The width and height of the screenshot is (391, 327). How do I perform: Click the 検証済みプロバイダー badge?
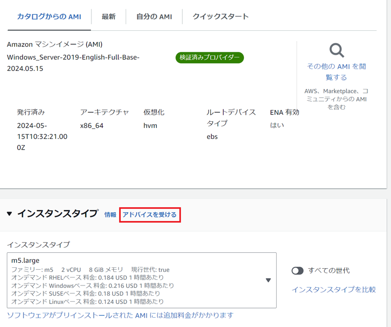coord(210,58)
